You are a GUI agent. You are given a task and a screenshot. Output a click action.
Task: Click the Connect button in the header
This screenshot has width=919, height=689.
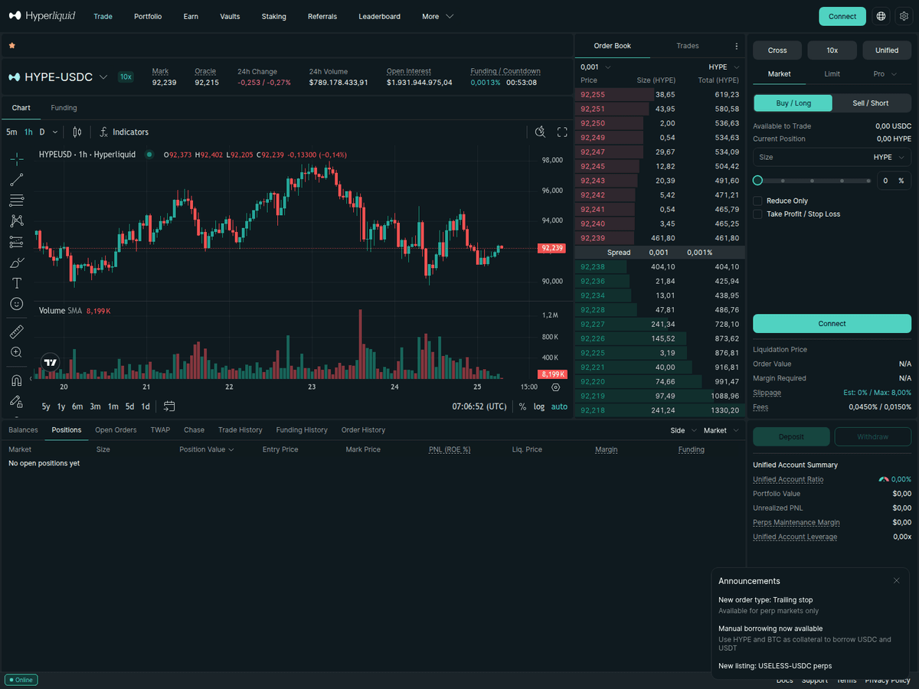842,16
